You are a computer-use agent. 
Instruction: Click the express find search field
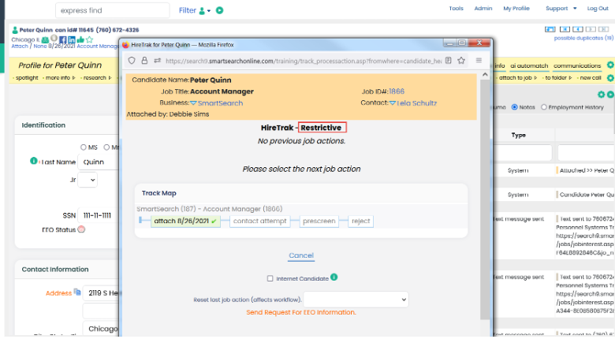[x=112, y=10]
